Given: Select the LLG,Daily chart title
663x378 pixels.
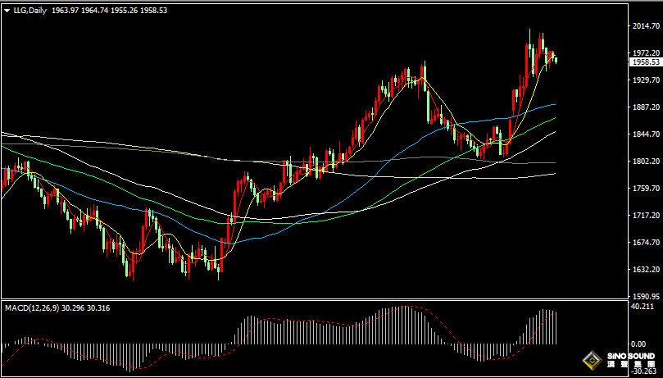Looking at the screenshot, I should (x=30, y=11).
